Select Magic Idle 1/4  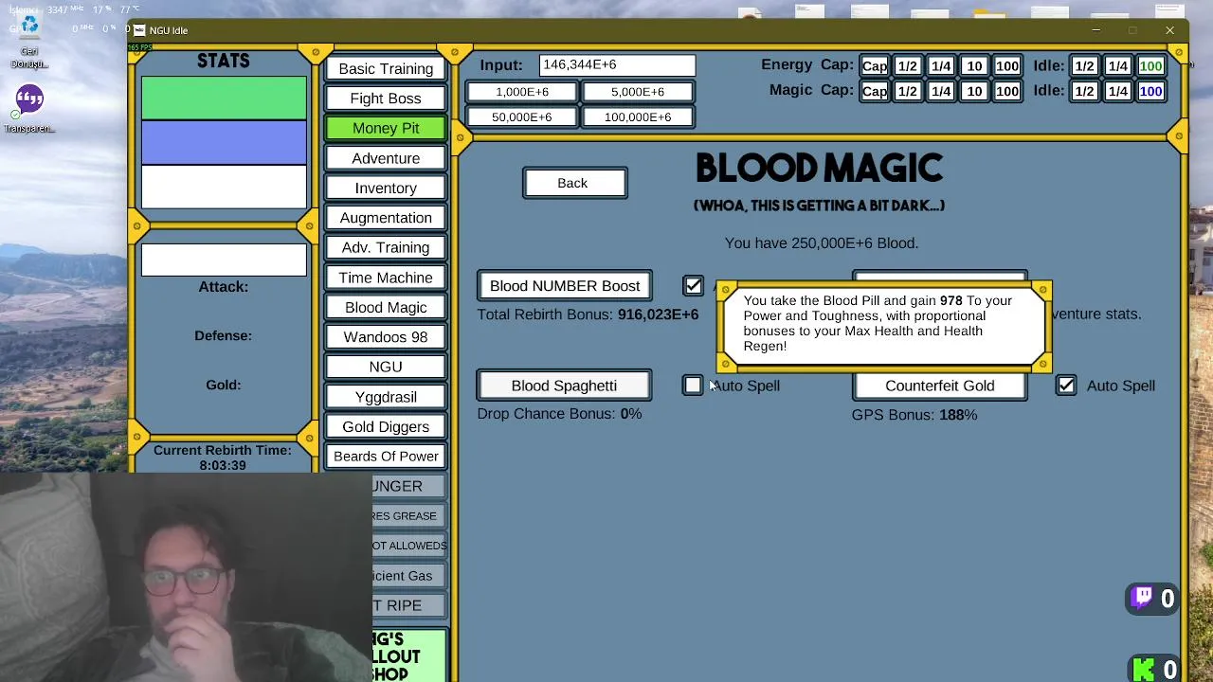[x=1118, y=91]
